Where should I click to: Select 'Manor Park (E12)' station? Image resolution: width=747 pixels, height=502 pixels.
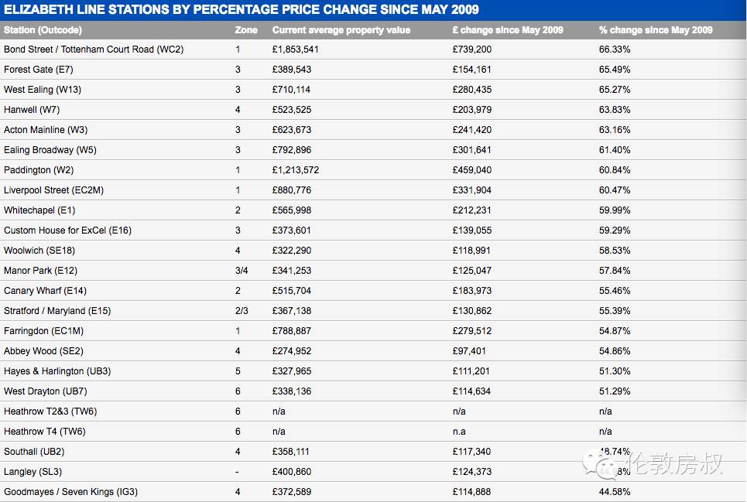coord(40,271)
